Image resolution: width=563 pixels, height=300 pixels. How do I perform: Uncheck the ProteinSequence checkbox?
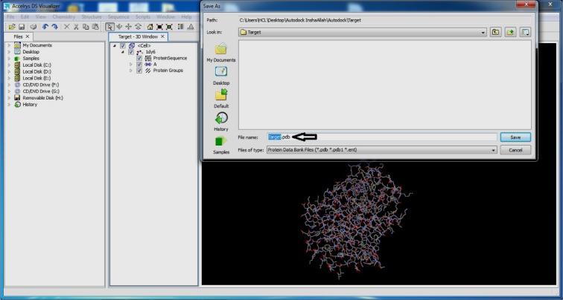coord(139,58)
